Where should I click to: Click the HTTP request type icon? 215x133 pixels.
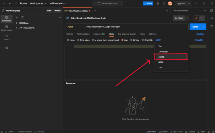pyautogui.click(x=68, y=18)
